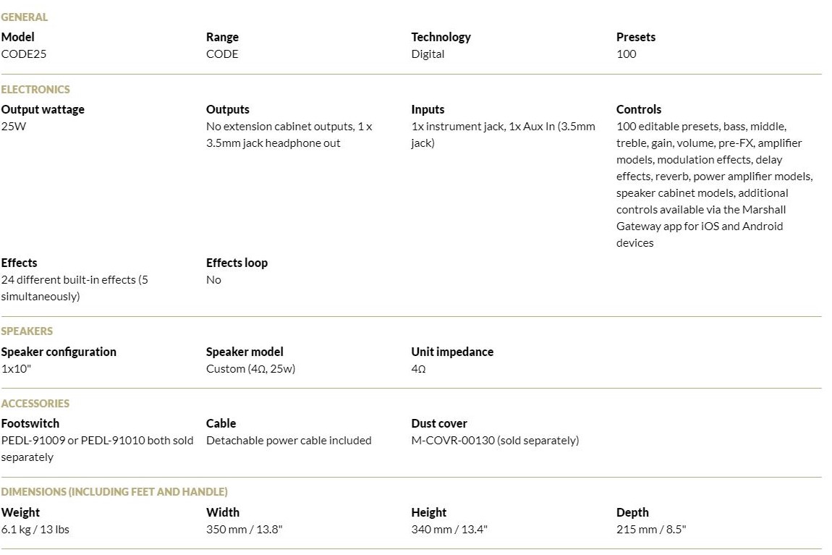Click the Presets label
This screenshot has height=555, width=832.
[x=635, y=37]
